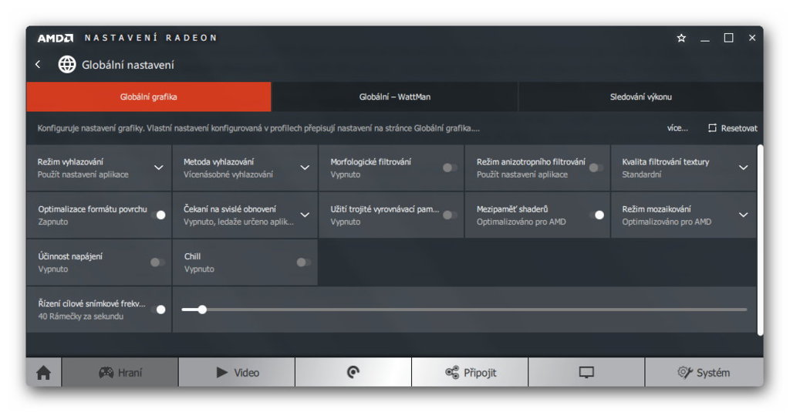The height and width of the screenshot is (413, 790).
Task: Open the display monitor icon tab
Action: (586, 373)
